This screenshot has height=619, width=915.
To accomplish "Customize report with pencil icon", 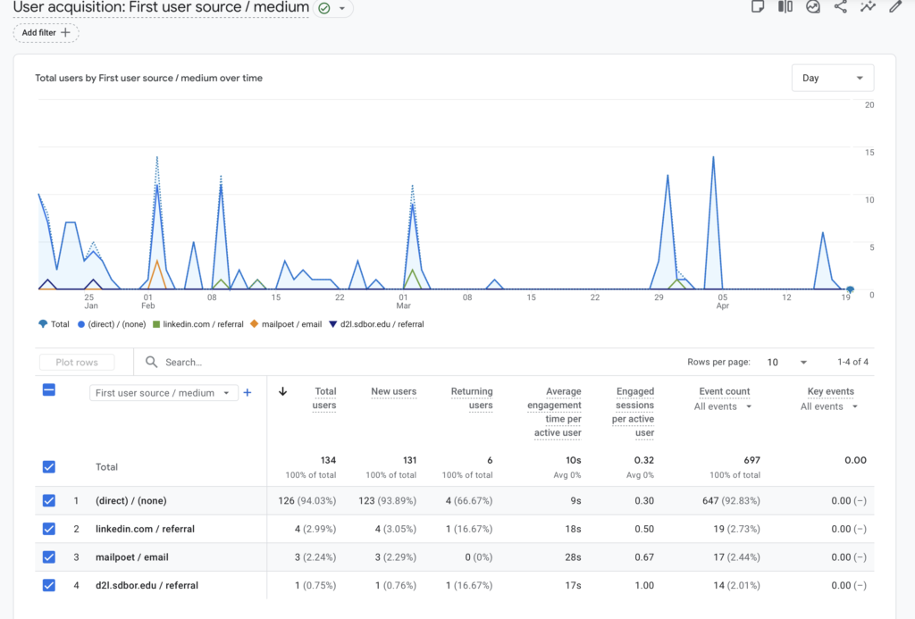I will click(895, 7).
